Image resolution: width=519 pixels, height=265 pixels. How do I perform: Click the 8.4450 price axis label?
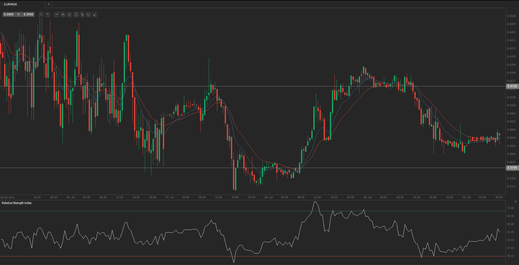click(511, 32)
